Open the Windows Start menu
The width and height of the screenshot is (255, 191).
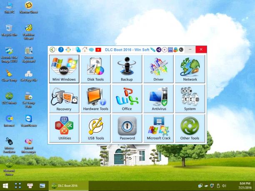(x=5, y=186)
